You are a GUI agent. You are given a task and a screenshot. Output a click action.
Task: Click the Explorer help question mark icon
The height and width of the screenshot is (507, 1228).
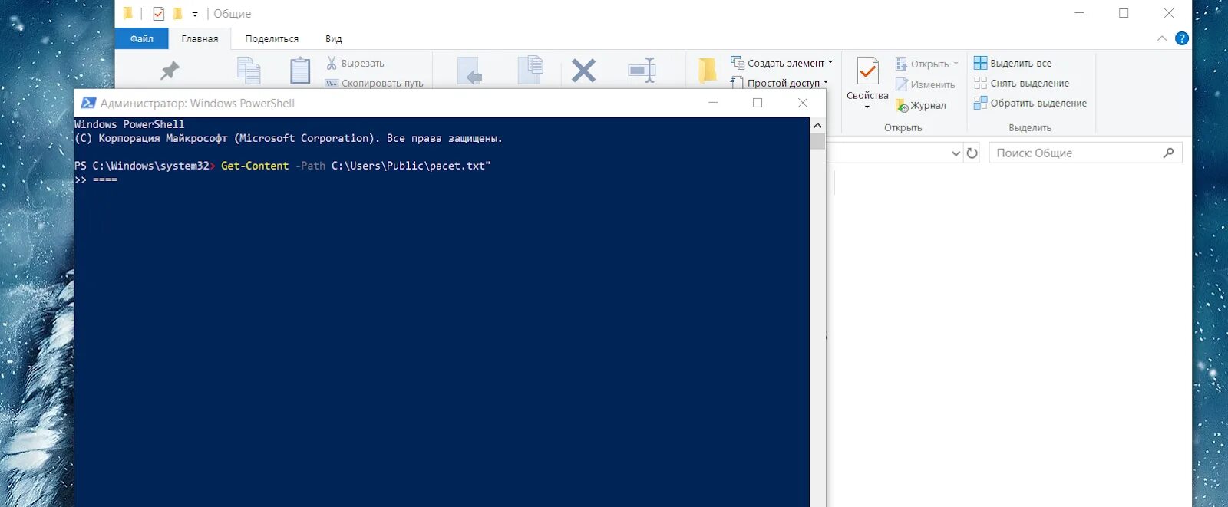point(1182,38)
